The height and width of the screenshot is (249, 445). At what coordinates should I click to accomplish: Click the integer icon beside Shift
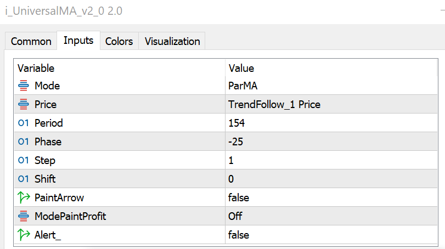[x=24, y=179]
